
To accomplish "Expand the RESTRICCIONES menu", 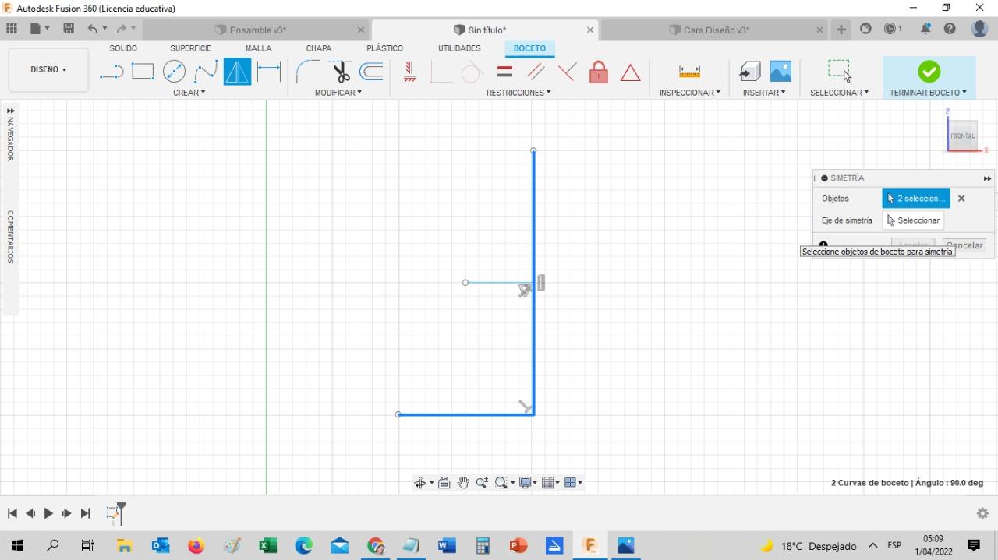I will (518, 93).
